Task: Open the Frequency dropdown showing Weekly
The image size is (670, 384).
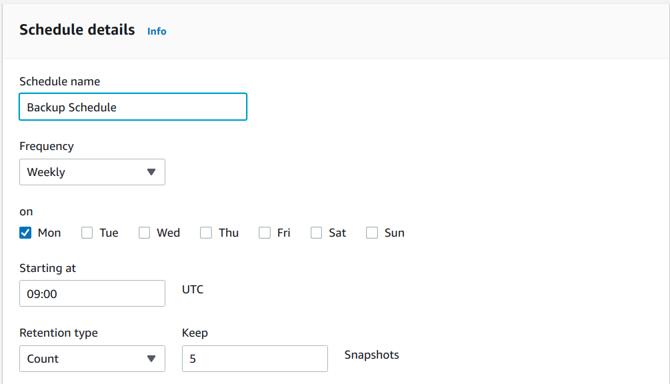Action: [92, 172]
